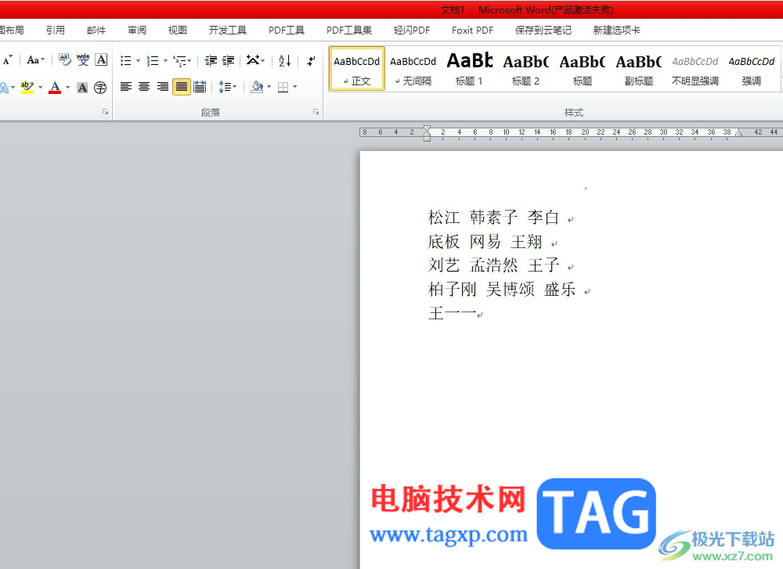Click the ruler's right indent marker
The image size is (783, 569).
(x=739, y=133)
